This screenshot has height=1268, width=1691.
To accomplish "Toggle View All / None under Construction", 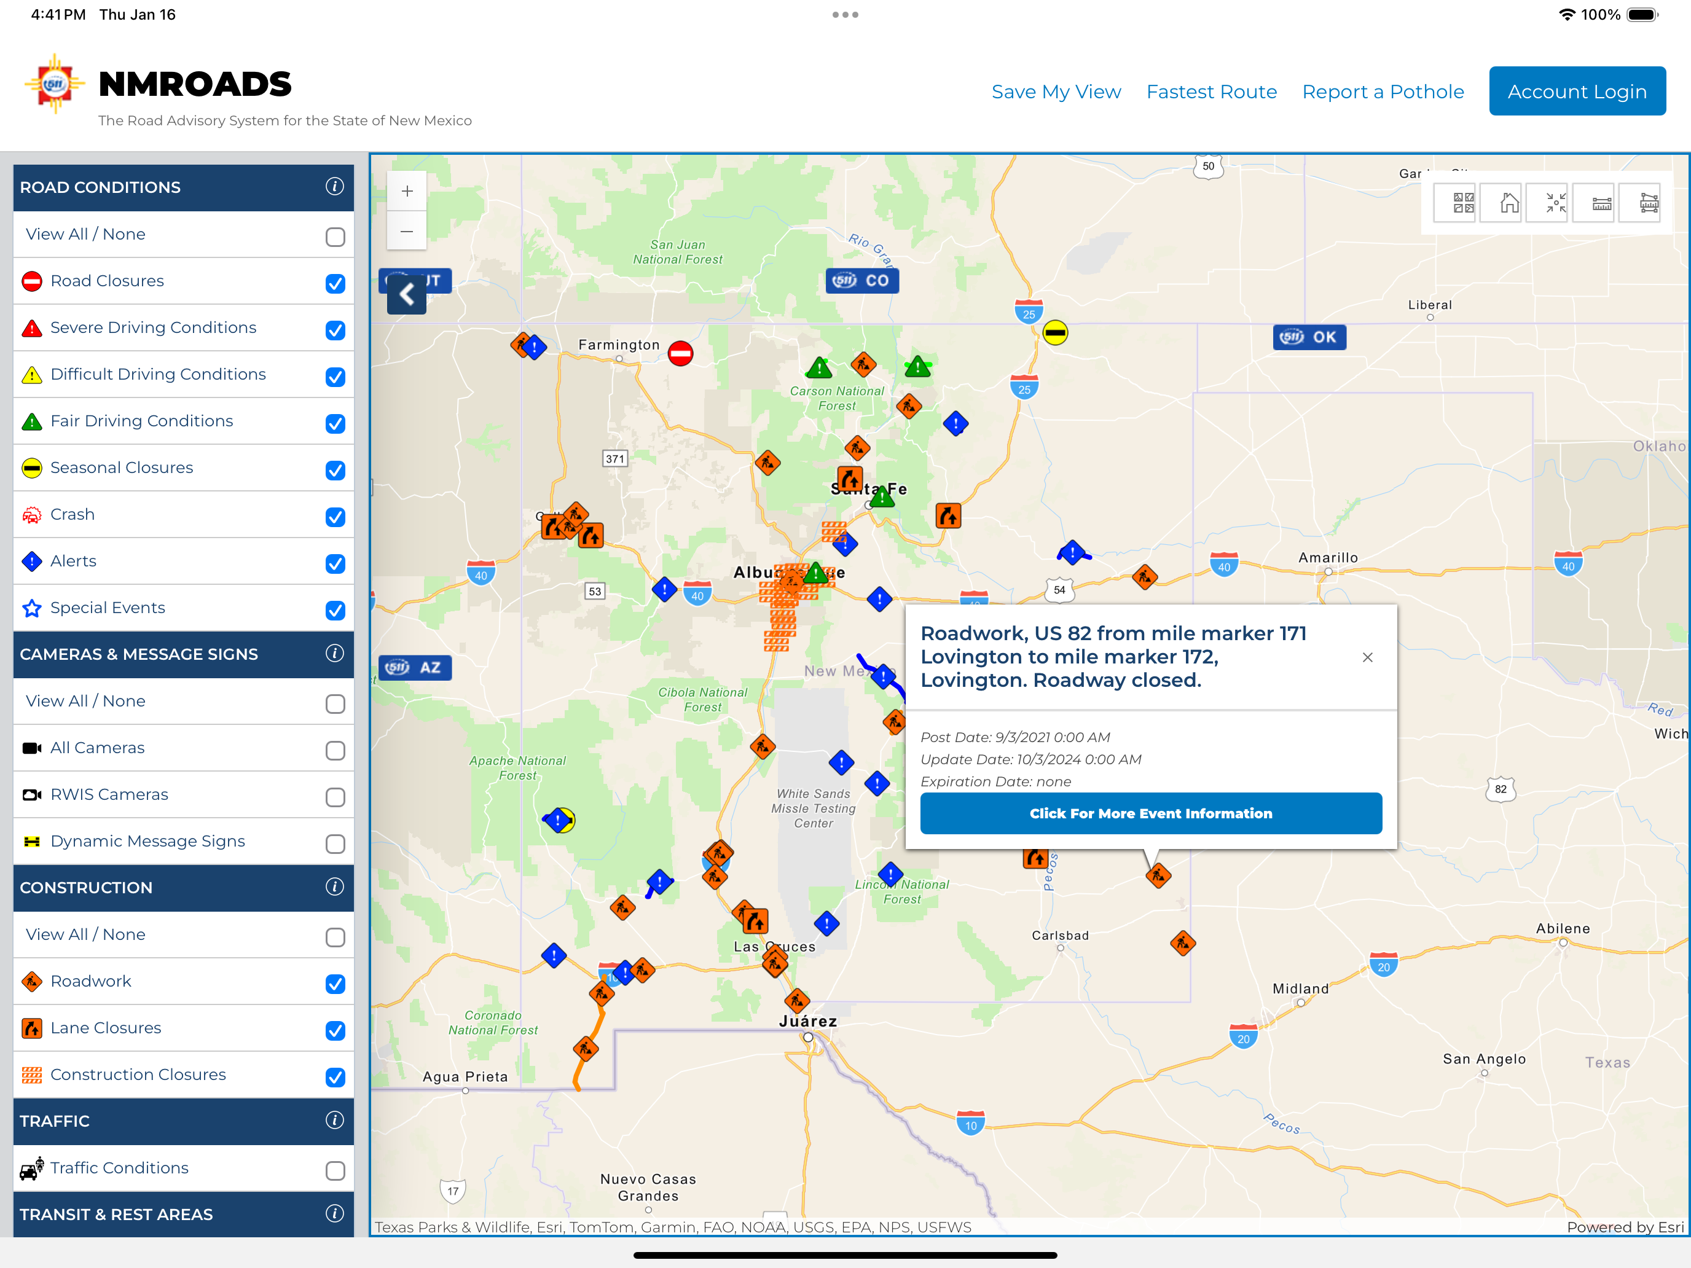I will tap(335, 937).
